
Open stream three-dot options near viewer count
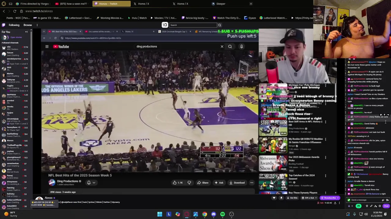click(x=339, y=203)
